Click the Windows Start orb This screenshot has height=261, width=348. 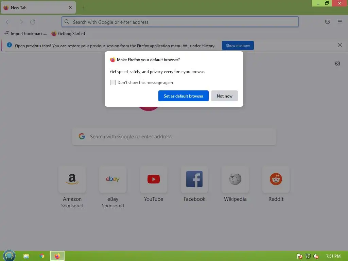[9, 256]
